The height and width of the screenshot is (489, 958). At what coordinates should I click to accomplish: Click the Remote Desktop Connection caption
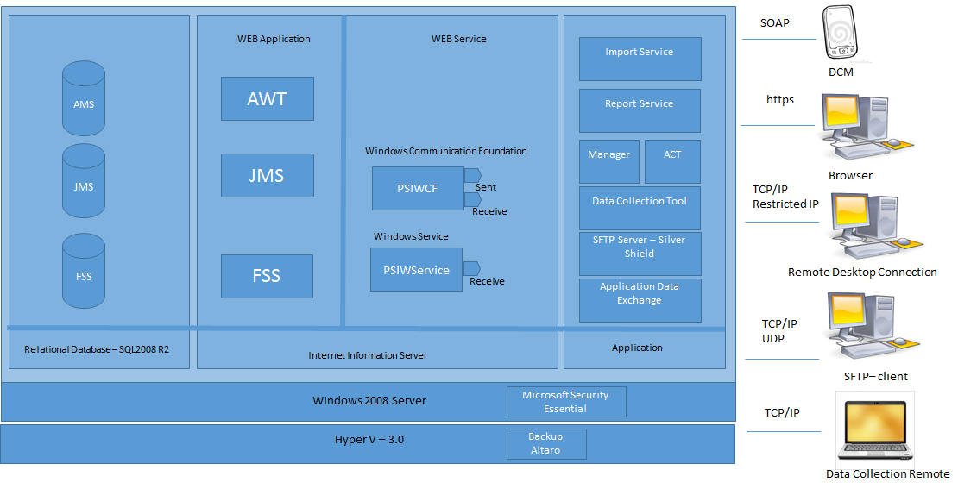(862, 273)
